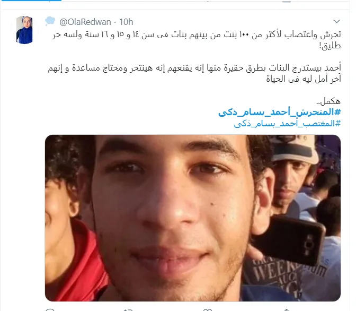Click the thought bubble emoji display name

click(50, 21)
